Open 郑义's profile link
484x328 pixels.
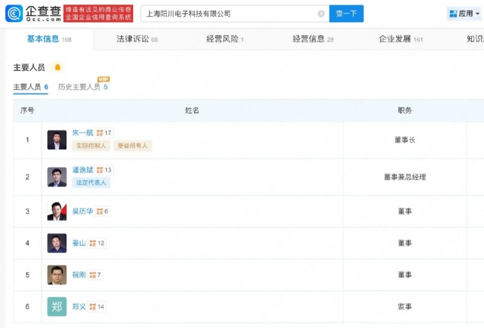click(x=79, y=306)
